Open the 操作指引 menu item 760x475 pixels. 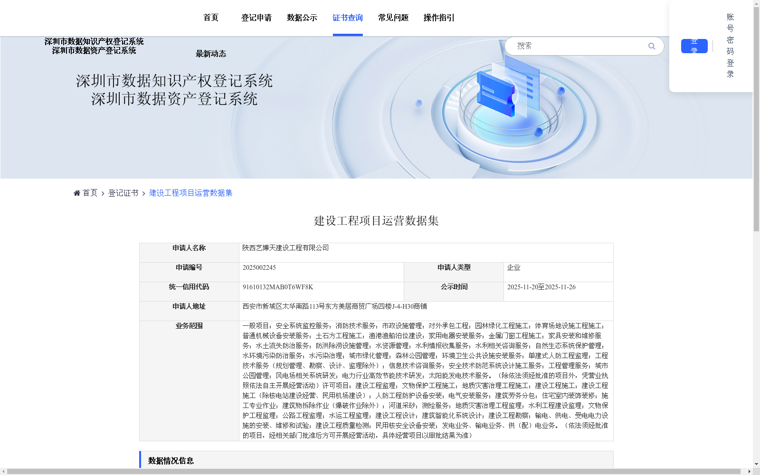point(439,18)
